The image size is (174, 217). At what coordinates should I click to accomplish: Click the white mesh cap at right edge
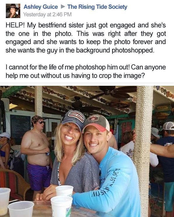coord(168,126)
